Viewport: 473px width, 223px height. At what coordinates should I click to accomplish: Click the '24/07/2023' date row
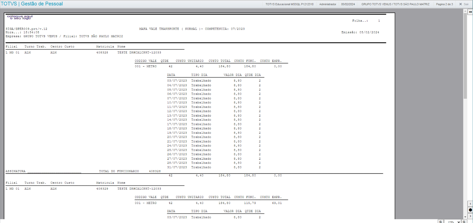tap(214, 146)
